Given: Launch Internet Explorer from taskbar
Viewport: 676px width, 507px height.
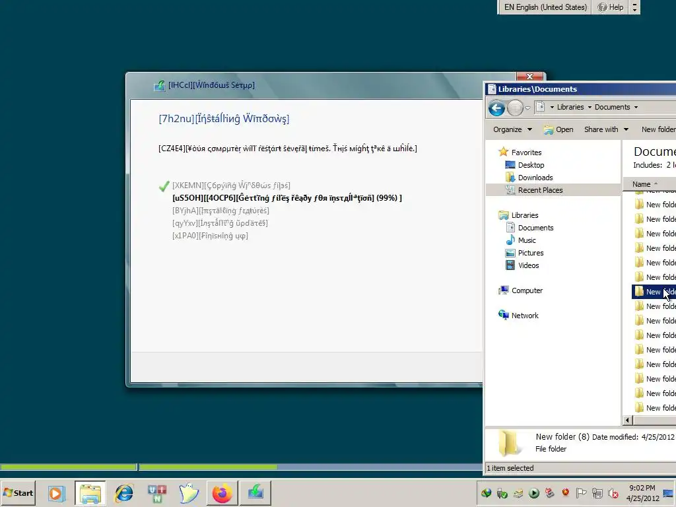Looking at the screenshot, I should [x=124, y=493].
